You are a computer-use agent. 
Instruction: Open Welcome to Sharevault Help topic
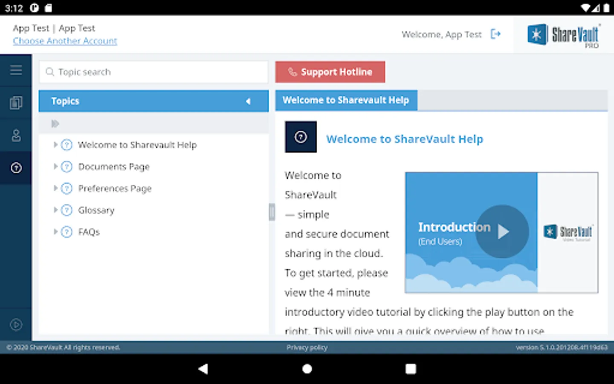tap(137, 145)
